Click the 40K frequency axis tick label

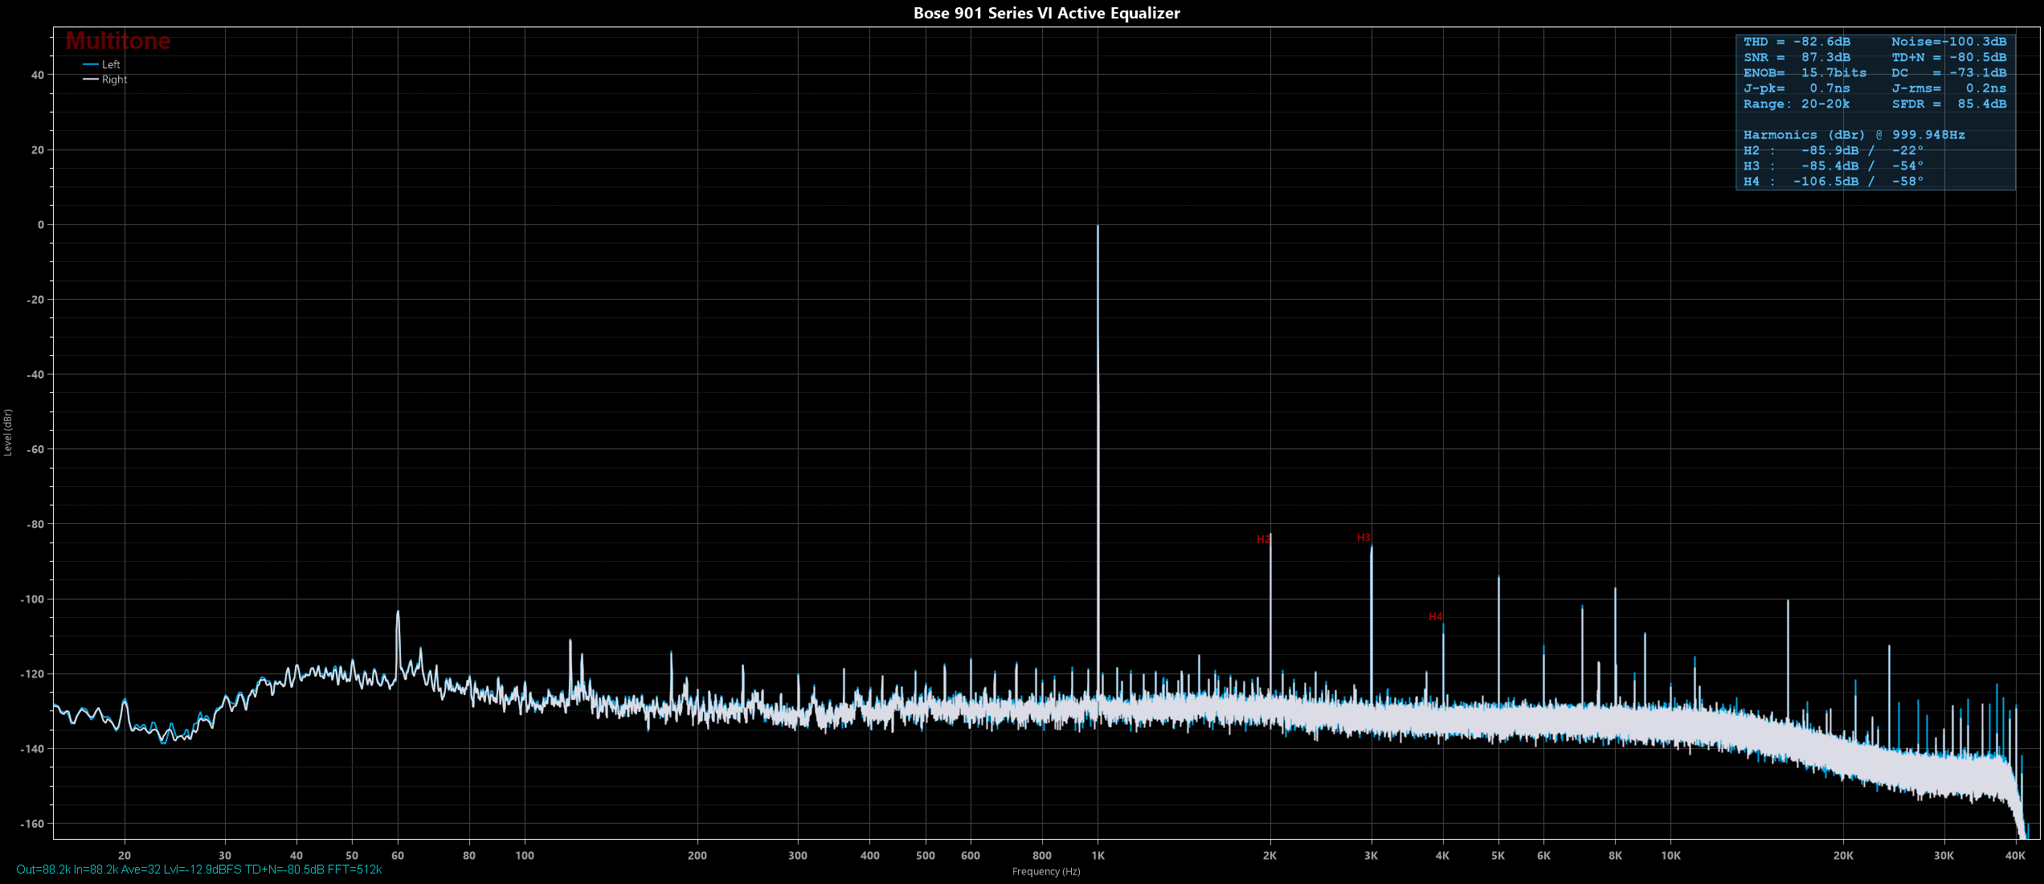tap(2015, 856)
